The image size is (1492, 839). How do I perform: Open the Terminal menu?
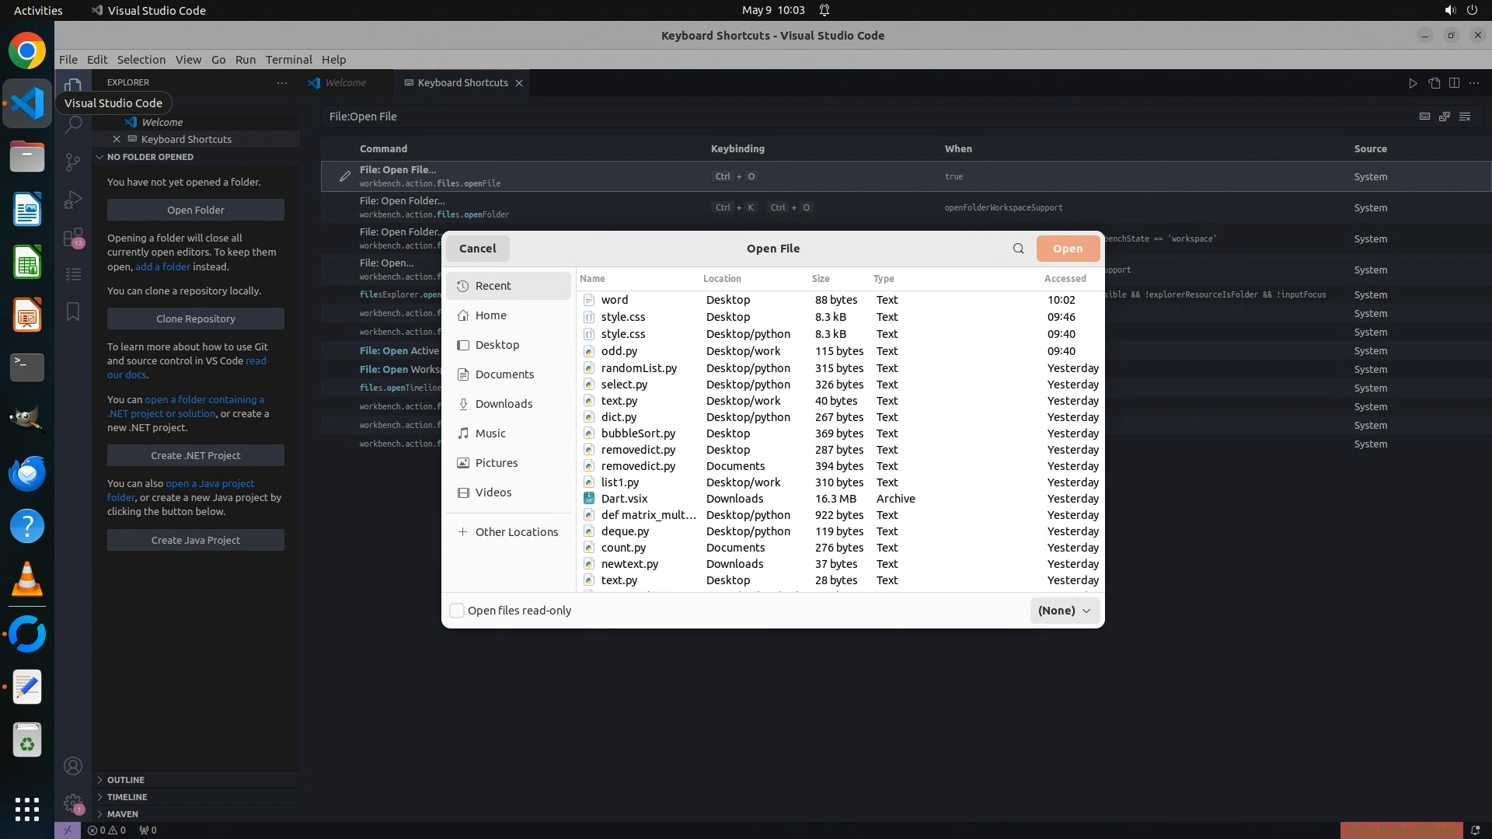(x=288, y=60)
